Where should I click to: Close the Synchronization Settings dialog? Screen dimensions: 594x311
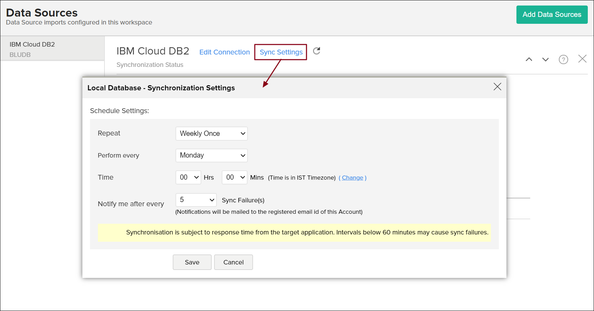click(497, 87)
